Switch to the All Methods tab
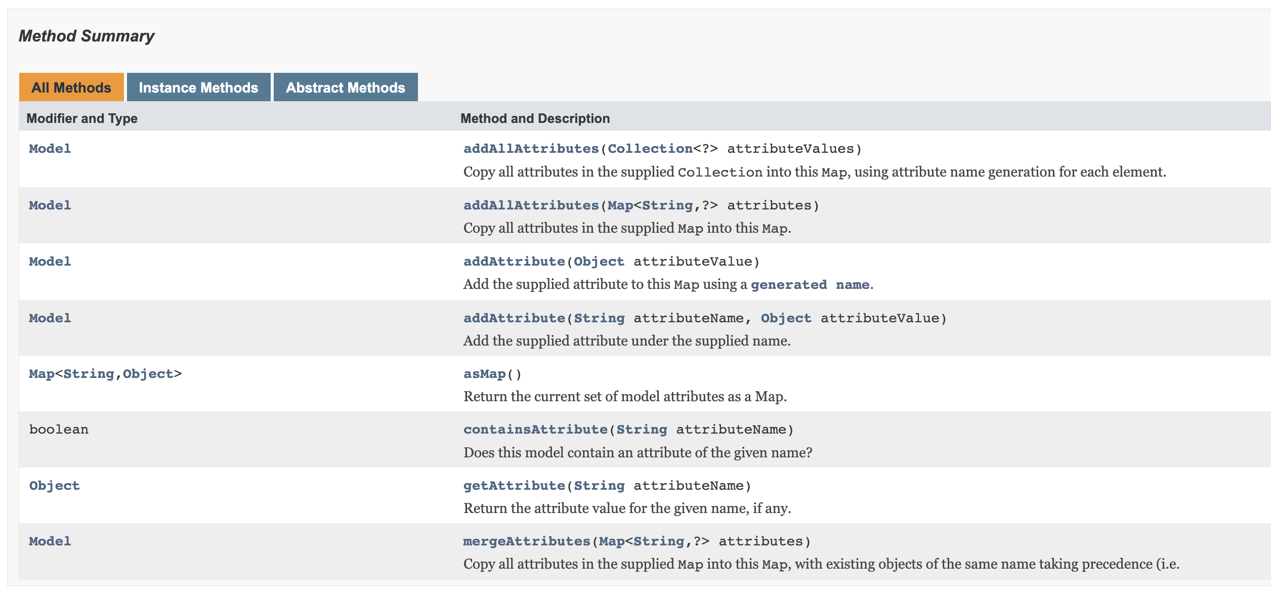Screen dimensions: 1271x596 click(x=71, y=88)
